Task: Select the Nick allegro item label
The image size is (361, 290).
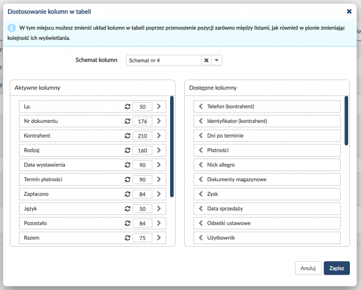Action: click(221, 165)
